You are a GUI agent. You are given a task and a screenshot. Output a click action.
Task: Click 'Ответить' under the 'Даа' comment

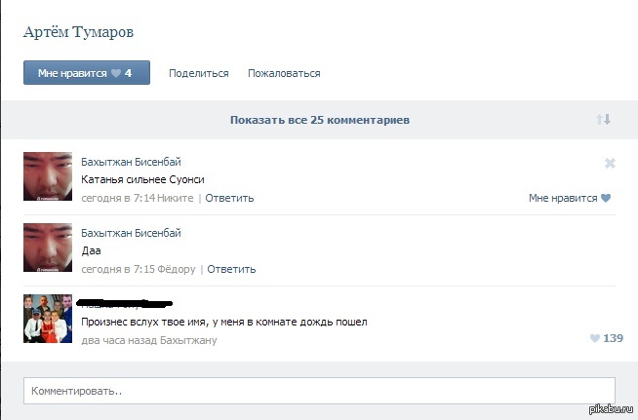231,269
